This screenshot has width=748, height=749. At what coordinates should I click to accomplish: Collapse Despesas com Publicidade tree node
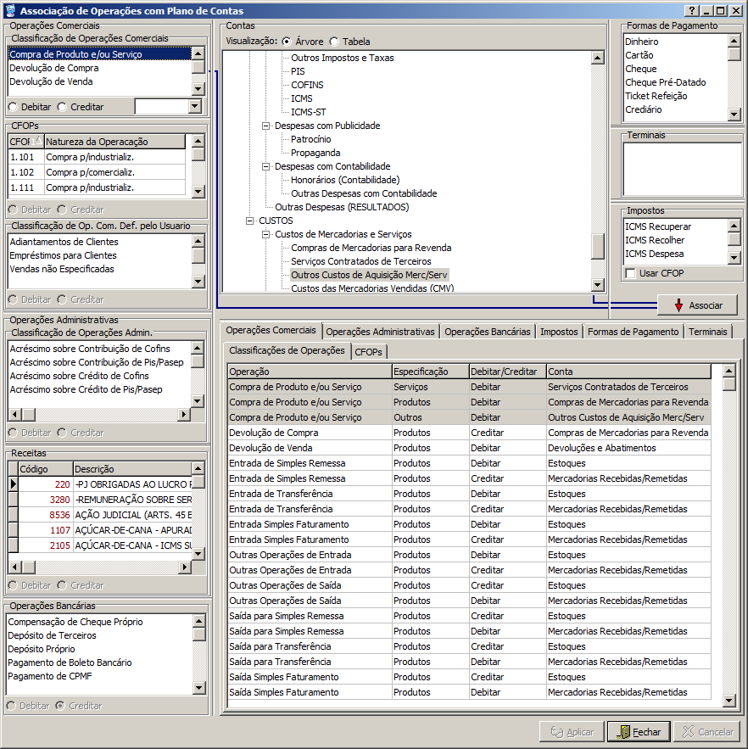(x=265, y=126)
